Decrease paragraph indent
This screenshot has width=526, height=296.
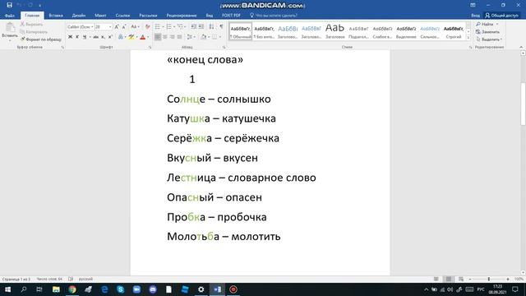click(x=194, y=27)
